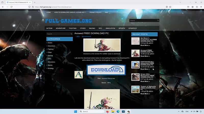Click the Avowed recent post thumbnail
This screenshot has height=114, width=204.
[x=135, y=53]
